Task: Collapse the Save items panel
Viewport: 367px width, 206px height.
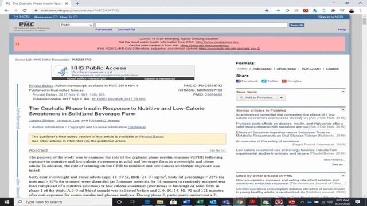Action: pos(343,92)
